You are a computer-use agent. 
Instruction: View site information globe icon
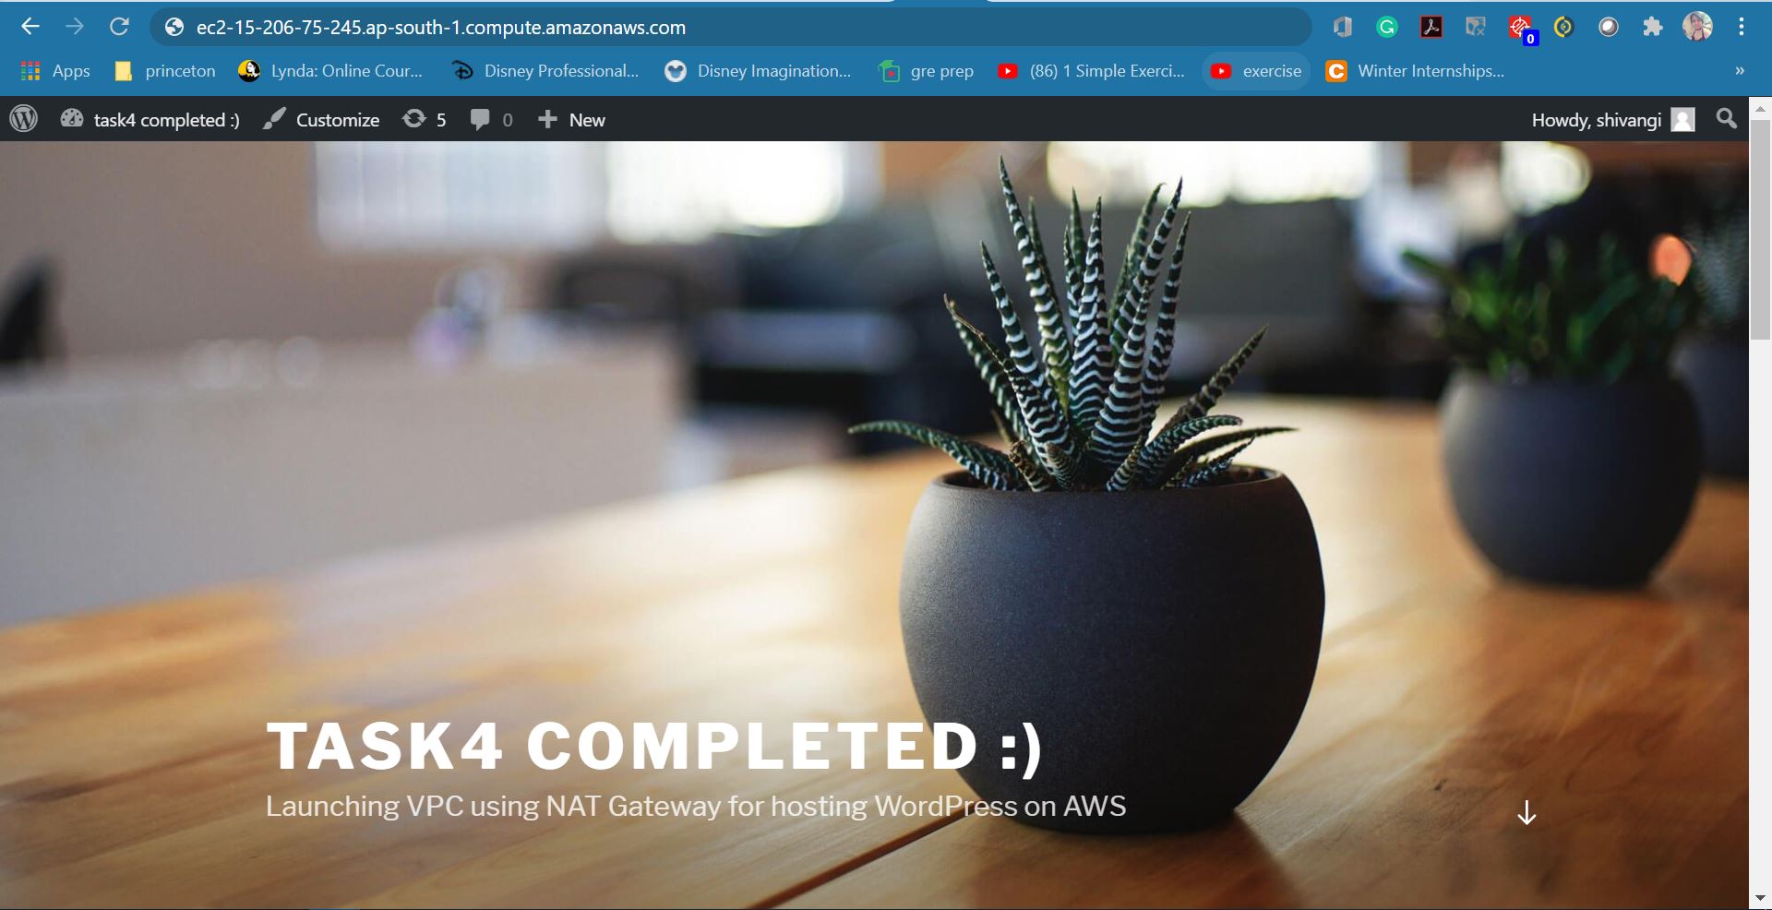tap(174, 28)
